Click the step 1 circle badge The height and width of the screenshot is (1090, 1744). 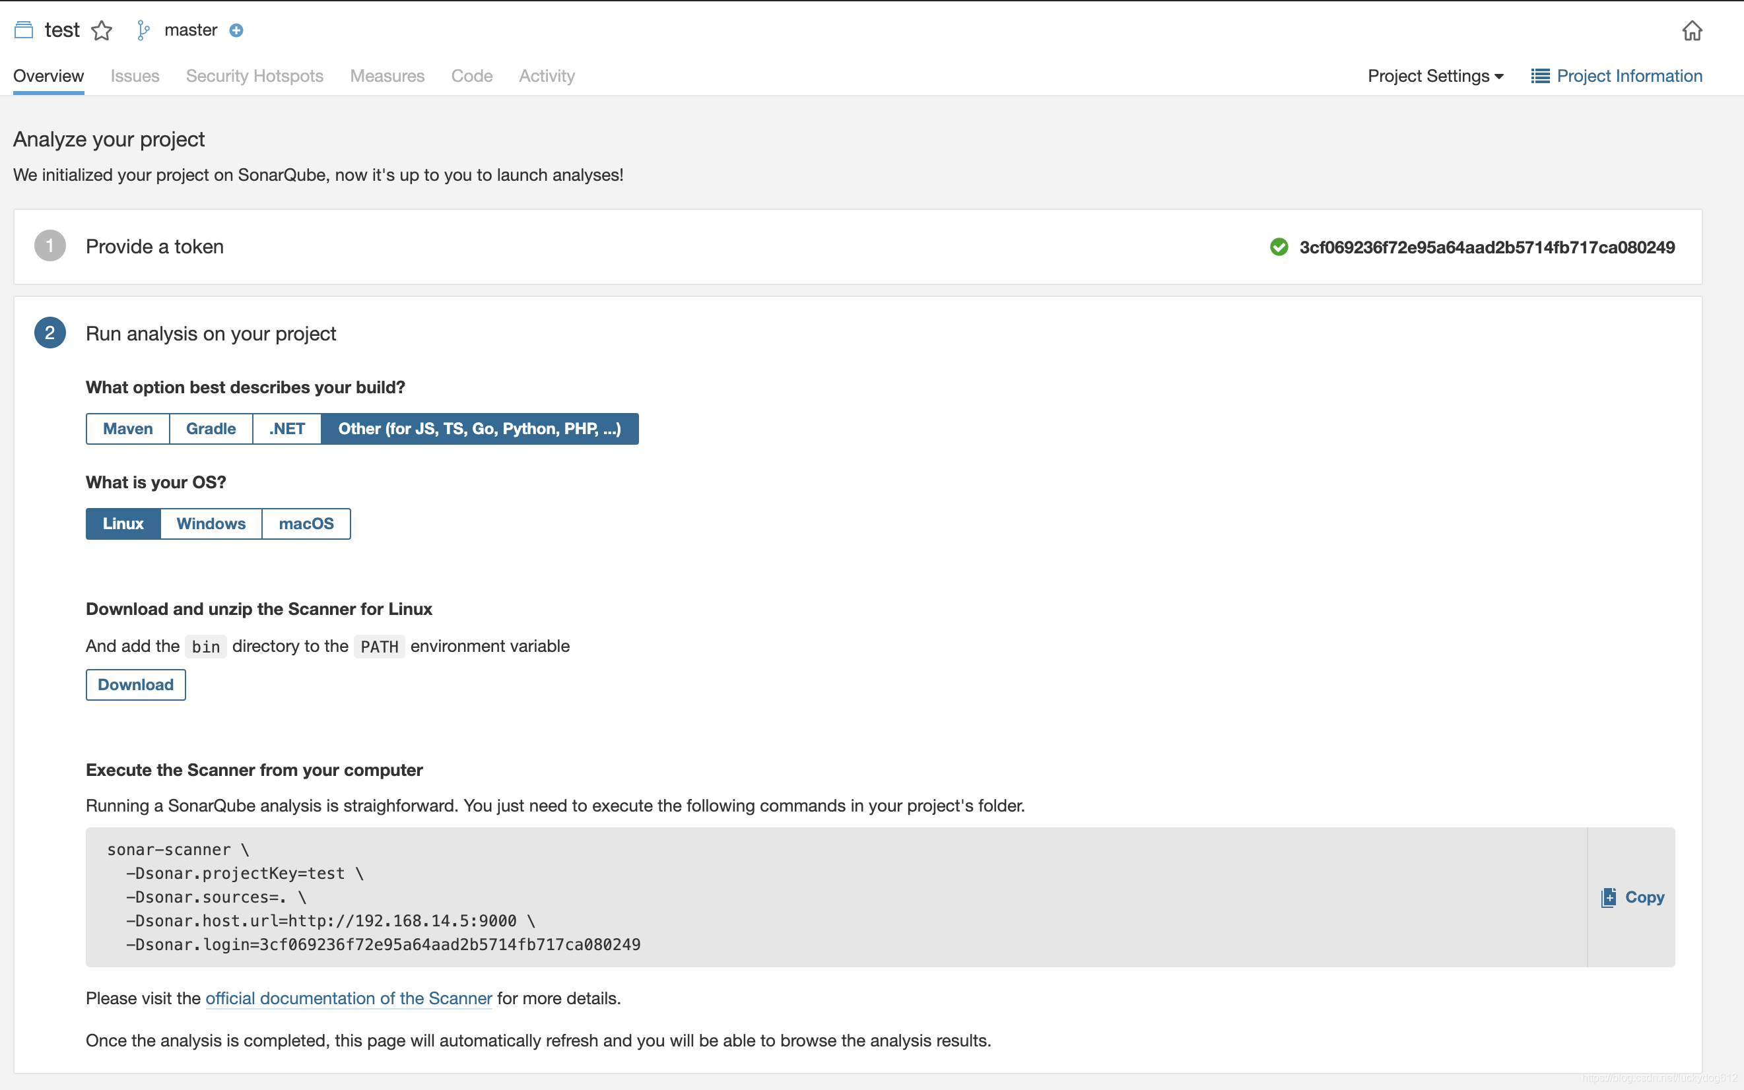(50, 246)
